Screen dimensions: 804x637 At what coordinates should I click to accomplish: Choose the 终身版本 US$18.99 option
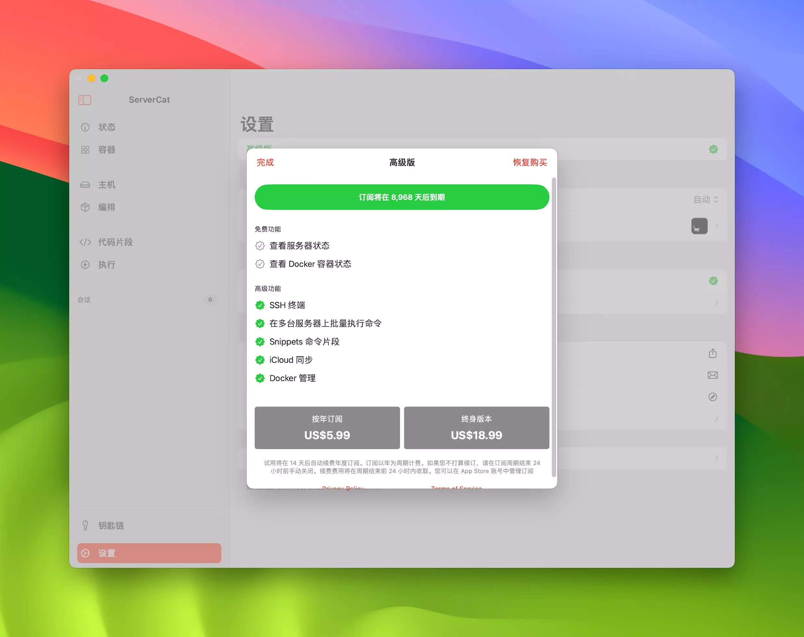(x=476, y=428)
